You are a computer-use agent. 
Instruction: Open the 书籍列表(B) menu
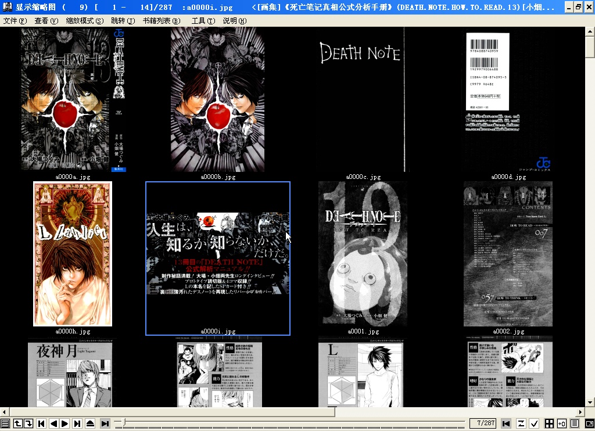click(x=162, y=21)
